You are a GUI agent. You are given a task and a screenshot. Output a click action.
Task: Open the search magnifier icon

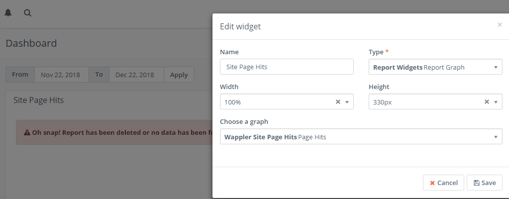point(27,13)
